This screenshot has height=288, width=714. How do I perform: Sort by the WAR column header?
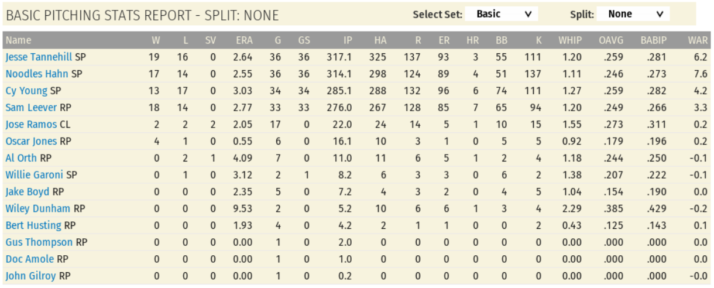point(698,40)
